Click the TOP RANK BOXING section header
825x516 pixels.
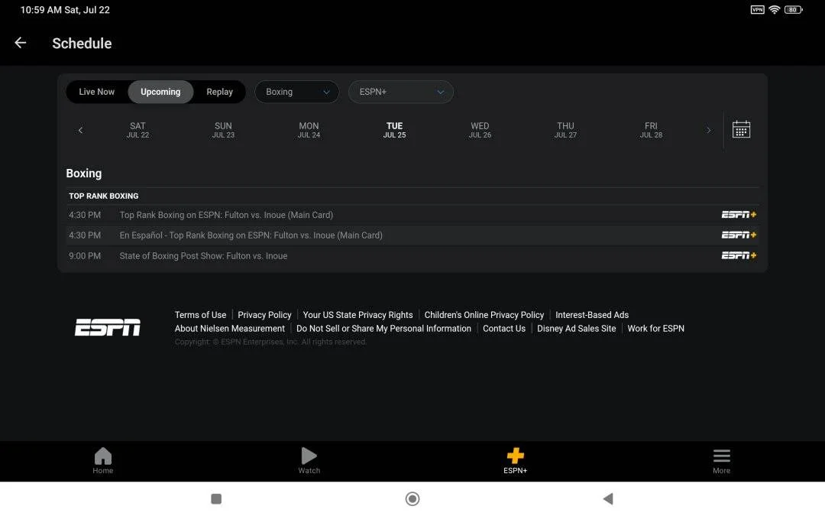coord(104,196)
